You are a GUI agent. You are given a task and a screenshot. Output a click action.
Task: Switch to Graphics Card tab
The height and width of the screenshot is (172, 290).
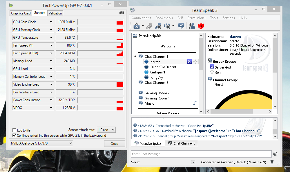coord(21,13)
